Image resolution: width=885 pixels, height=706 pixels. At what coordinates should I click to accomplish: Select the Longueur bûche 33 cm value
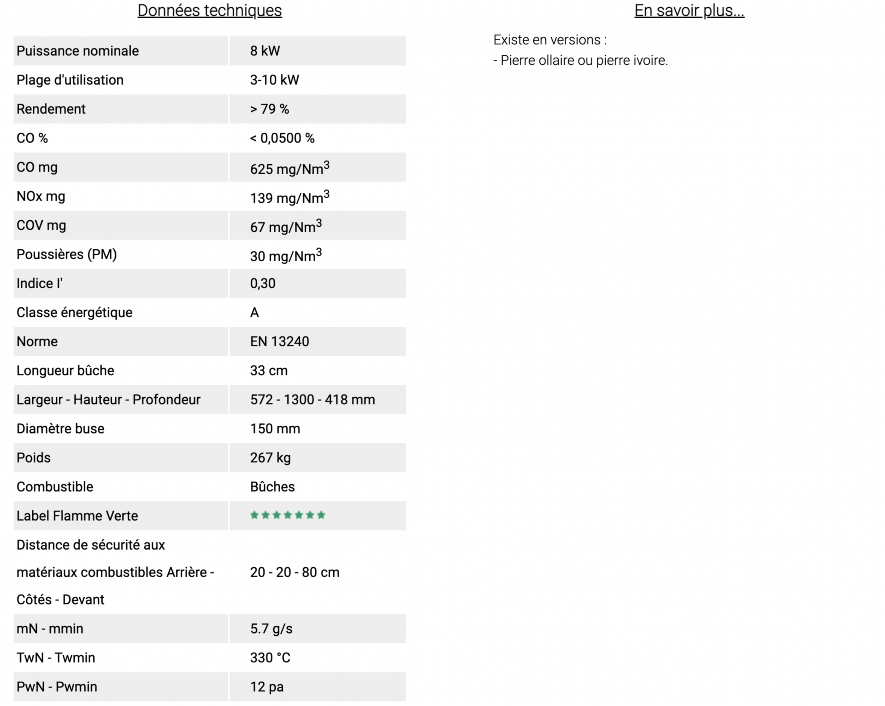coord(269,371)
